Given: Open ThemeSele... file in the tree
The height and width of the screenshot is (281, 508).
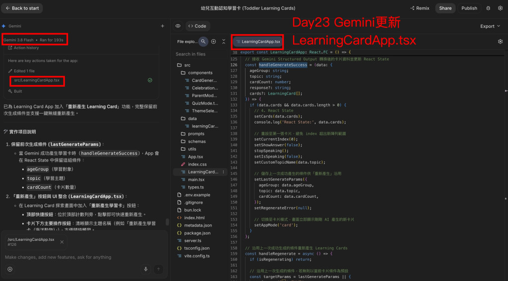Looking at the screenshot, I should (x=201, y=111).
